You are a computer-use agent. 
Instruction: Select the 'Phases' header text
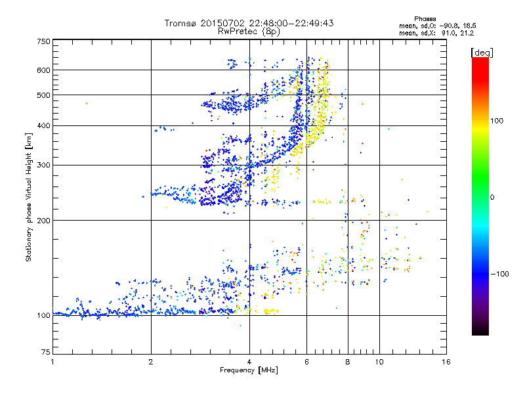pos(425,19)
